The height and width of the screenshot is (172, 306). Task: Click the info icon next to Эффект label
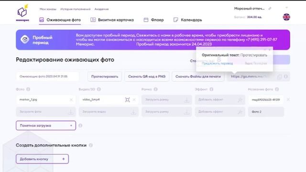tap(211, 89)
